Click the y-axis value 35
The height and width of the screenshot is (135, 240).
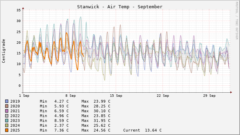coord(19,10)
